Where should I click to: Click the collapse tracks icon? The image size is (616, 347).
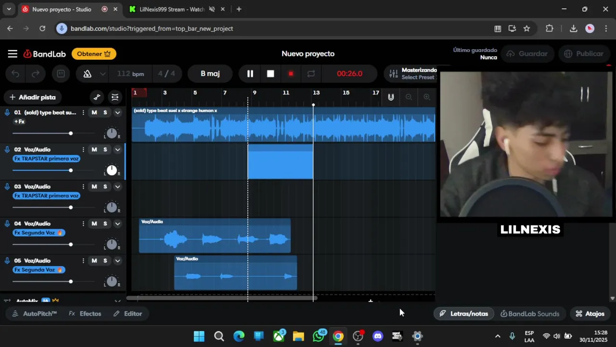coord(115,97)
